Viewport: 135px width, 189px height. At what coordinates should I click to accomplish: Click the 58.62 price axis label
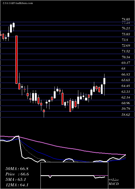pyautogui.click(x=126, y=115)
